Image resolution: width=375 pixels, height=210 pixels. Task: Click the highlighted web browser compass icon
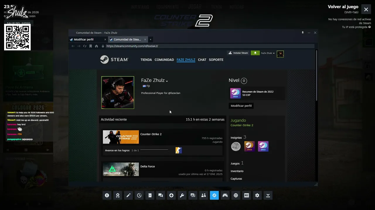tap(214, 195)
